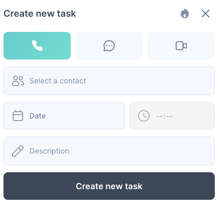
Task: Open the Select a contact dropdown
Action: click(109, 81)
